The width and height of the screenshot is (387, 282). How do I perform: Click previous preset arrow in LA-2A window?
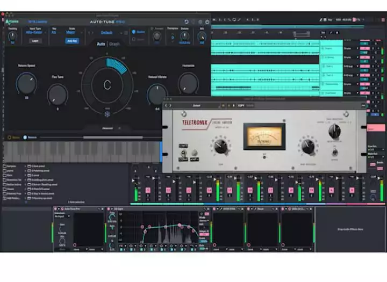[166, 106]
